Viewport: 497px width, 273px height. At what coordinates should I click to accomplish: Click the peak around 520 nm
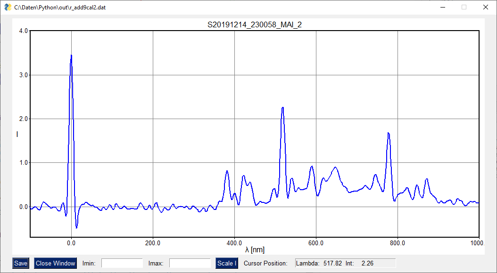point(282,107)
